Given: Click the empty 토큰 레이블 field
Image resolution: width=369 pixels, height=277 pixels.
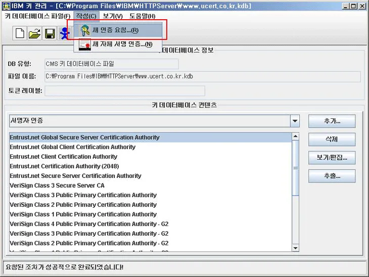Looking at the screenshot, I should (x=125, y=91).
